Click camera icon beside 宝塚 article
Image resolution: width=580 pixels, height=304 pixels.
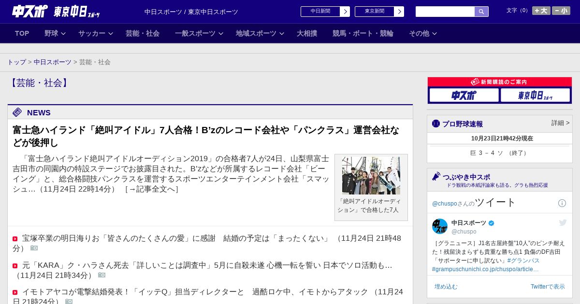pyautogui.click(x=34, y=248)
